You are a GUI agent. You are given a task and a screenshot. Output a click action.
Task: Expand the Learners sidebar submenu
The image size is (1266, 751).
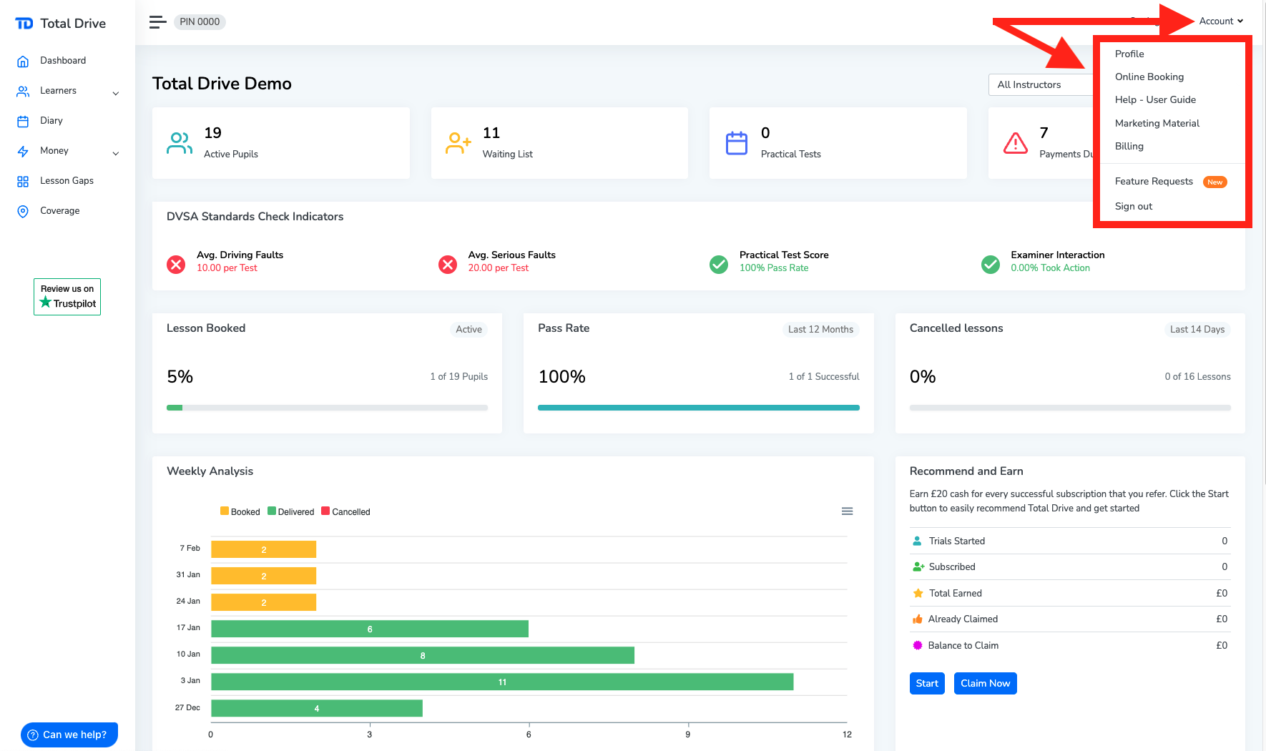[115, 93]
